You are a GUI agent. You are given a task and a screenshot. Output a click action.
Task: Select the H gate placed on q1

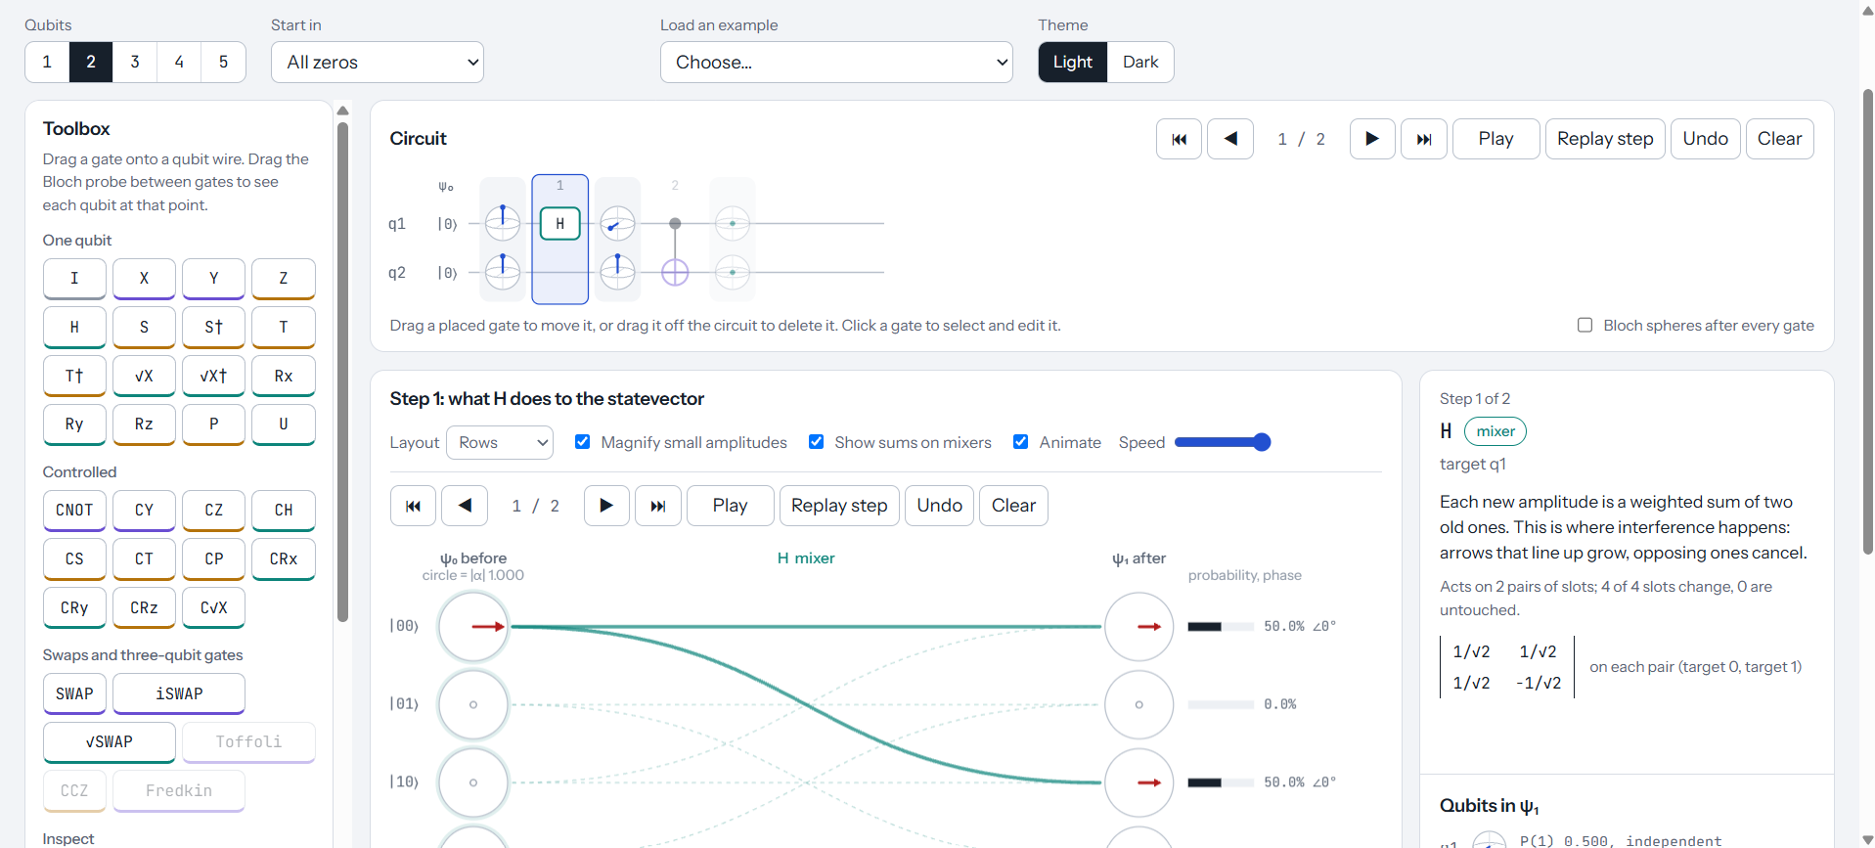(559, 223)
